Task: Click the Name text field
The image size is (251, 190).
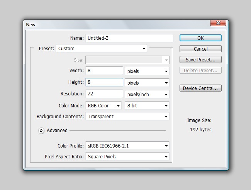Action: 129,38
